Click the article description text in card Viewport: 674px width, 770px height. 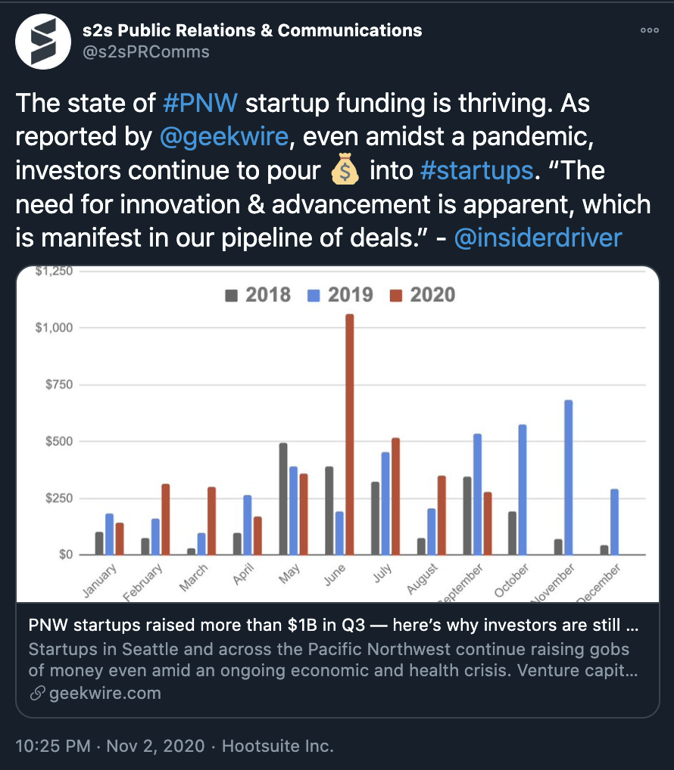tap(333, 660)
